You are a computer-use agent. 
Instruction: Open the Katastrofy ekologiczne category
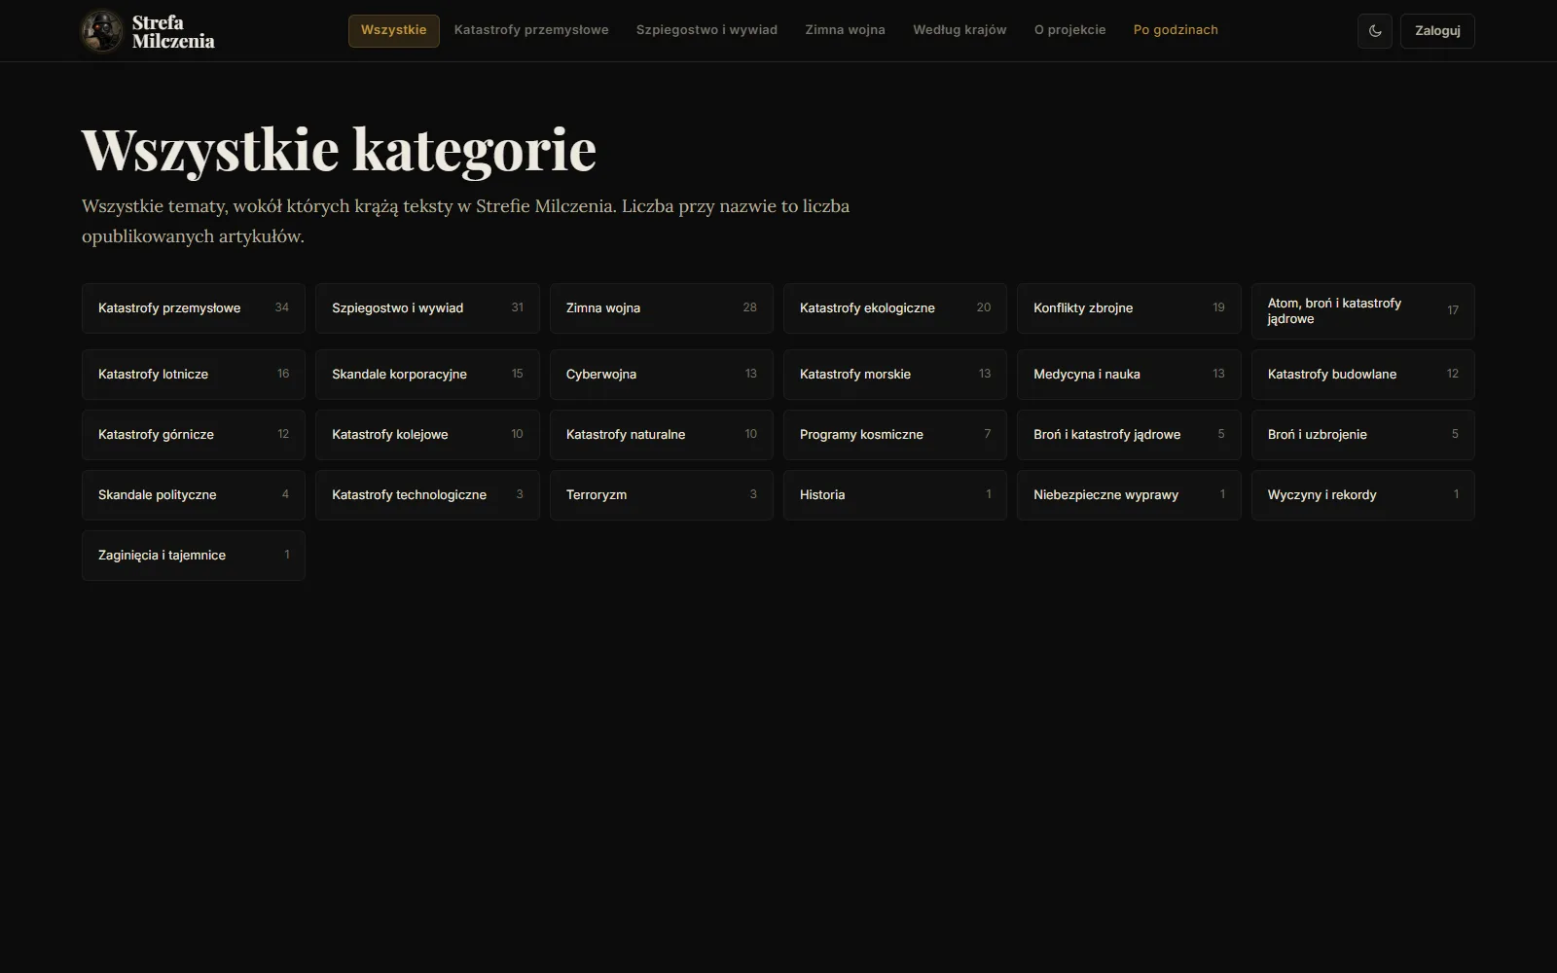895,308
